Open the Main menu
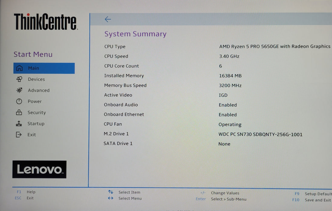The height and width of the screenshot is (211, 332). pos(44,68)
